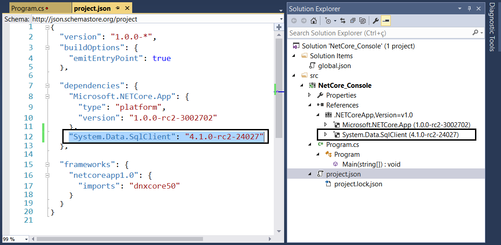Screen dimensions: 501x245
Task: Click the magnifier search icon
Action: pyautogui.click(x=475, y=33)
